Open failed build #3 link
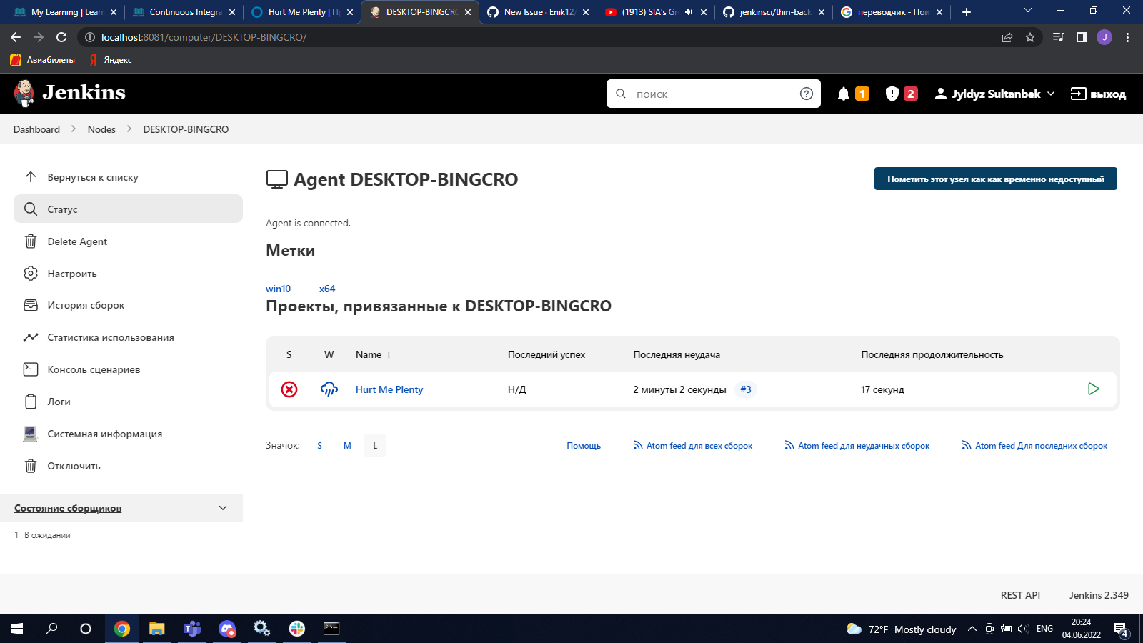The width and height of the screenshot is (1143, 643). pyautogui.click(x=746, y=389)
